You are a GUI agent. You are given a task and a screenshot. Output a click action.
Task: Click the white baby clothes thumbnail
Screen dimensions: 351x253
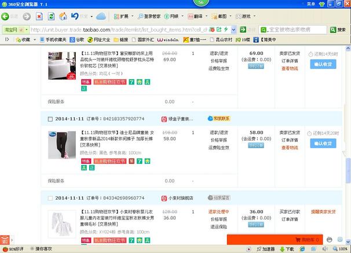(62, 224)
